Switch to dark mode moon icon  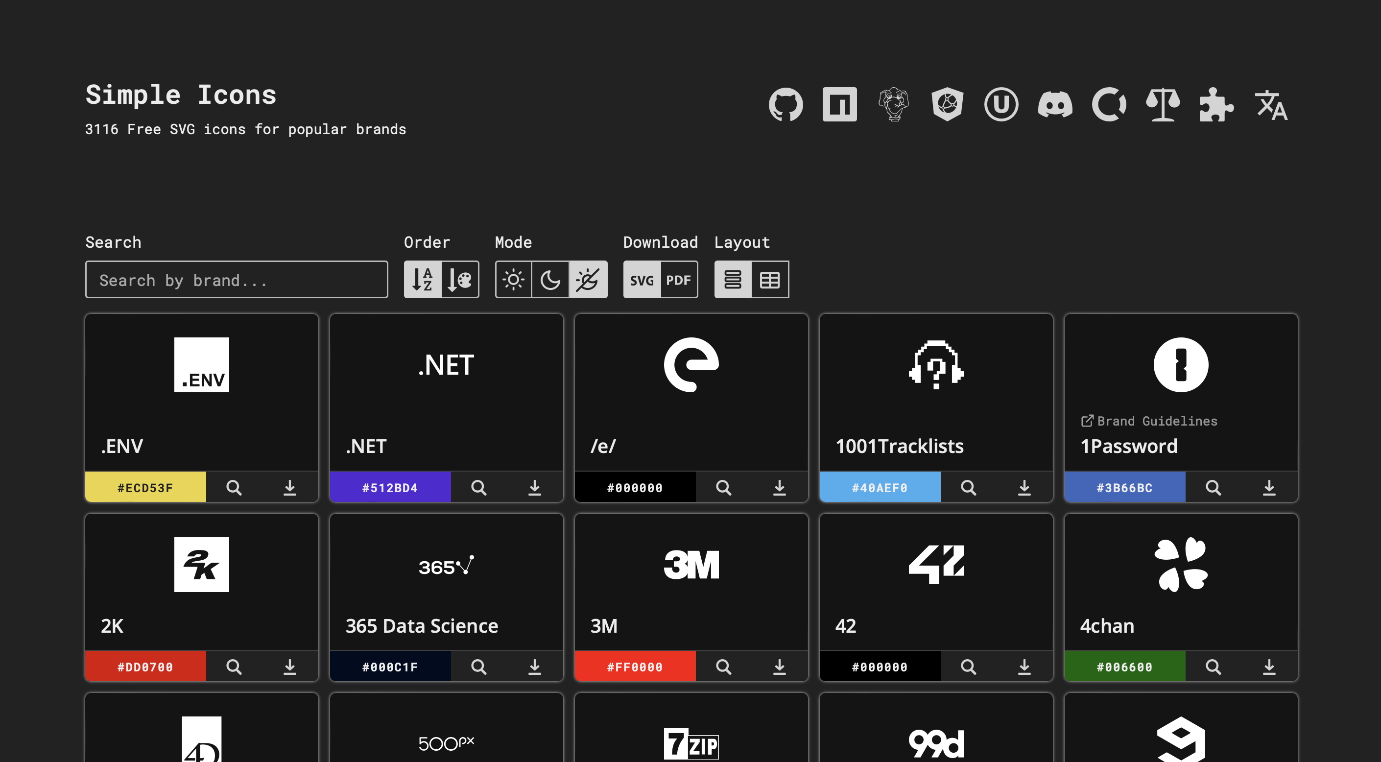click(x=550, y=279)
